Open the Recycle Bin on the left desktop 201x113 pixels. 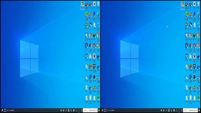[x=98, y=5]
